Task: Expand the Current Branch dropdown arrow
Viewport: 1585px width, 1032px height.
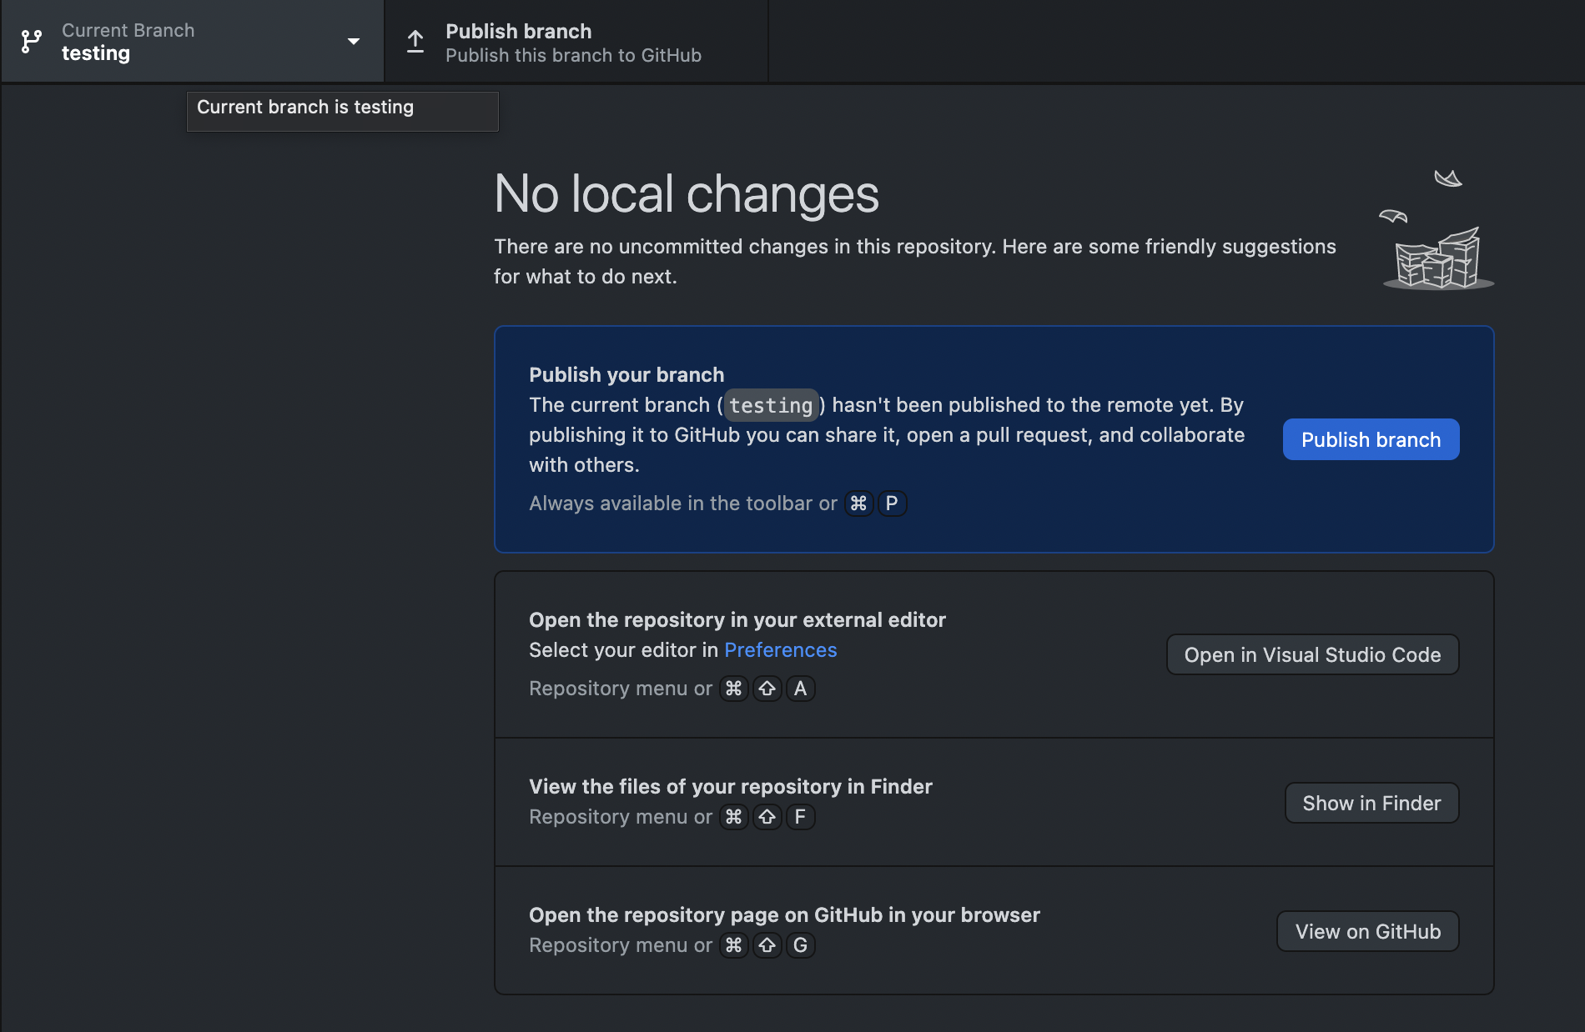Action: point(354,42)
